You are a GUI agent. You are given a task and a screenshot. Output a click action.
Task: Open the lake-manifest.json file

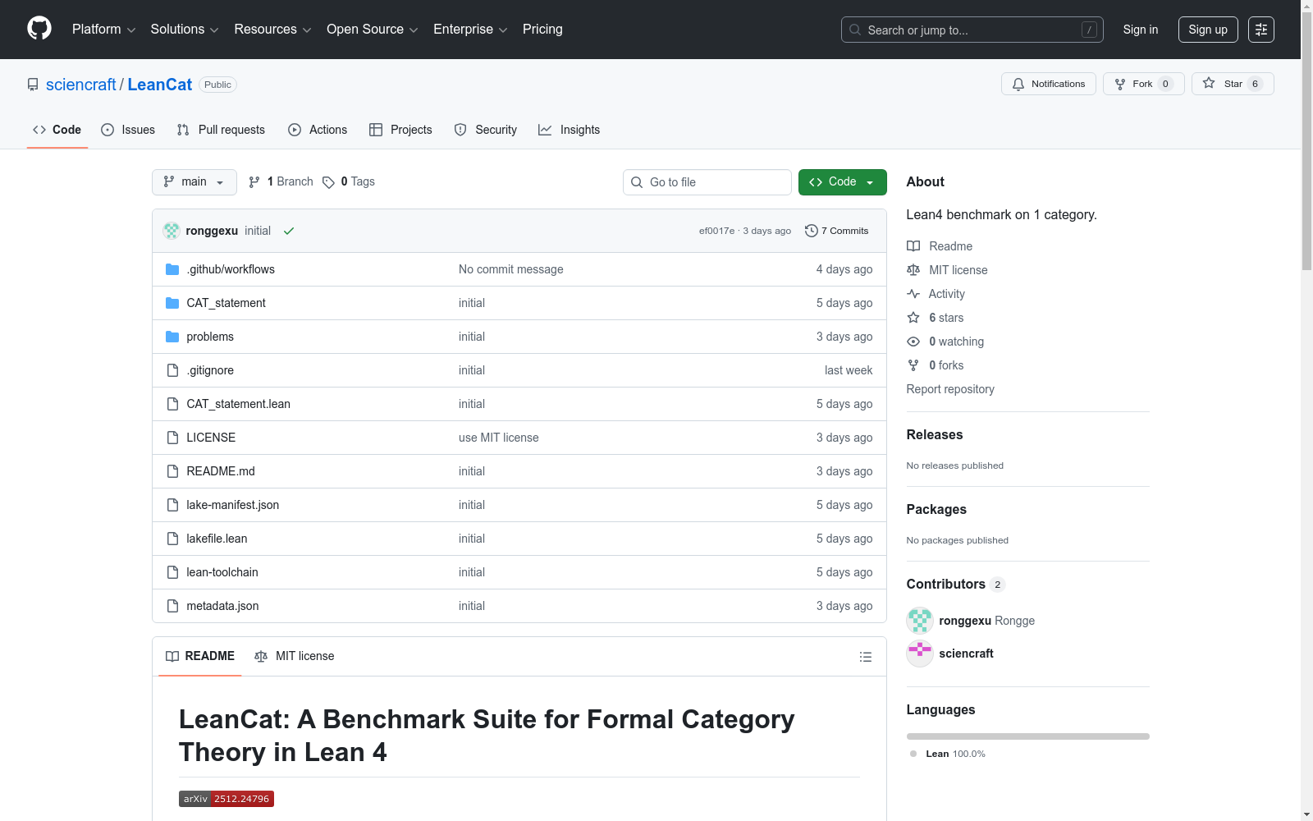click(x=233, y=505)
